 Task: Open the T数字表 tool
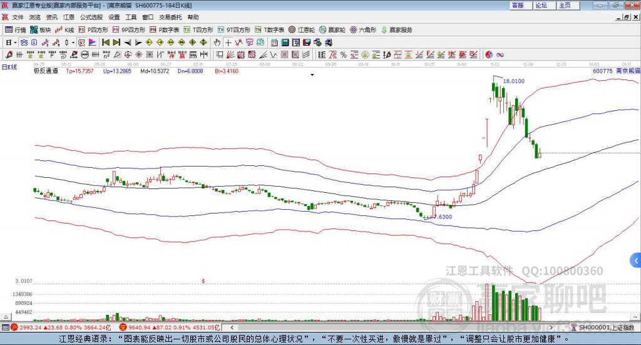(x=269, y=30)
